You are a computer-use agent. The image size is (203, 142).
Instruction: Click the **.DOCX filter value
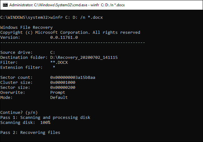coord(59,63)
